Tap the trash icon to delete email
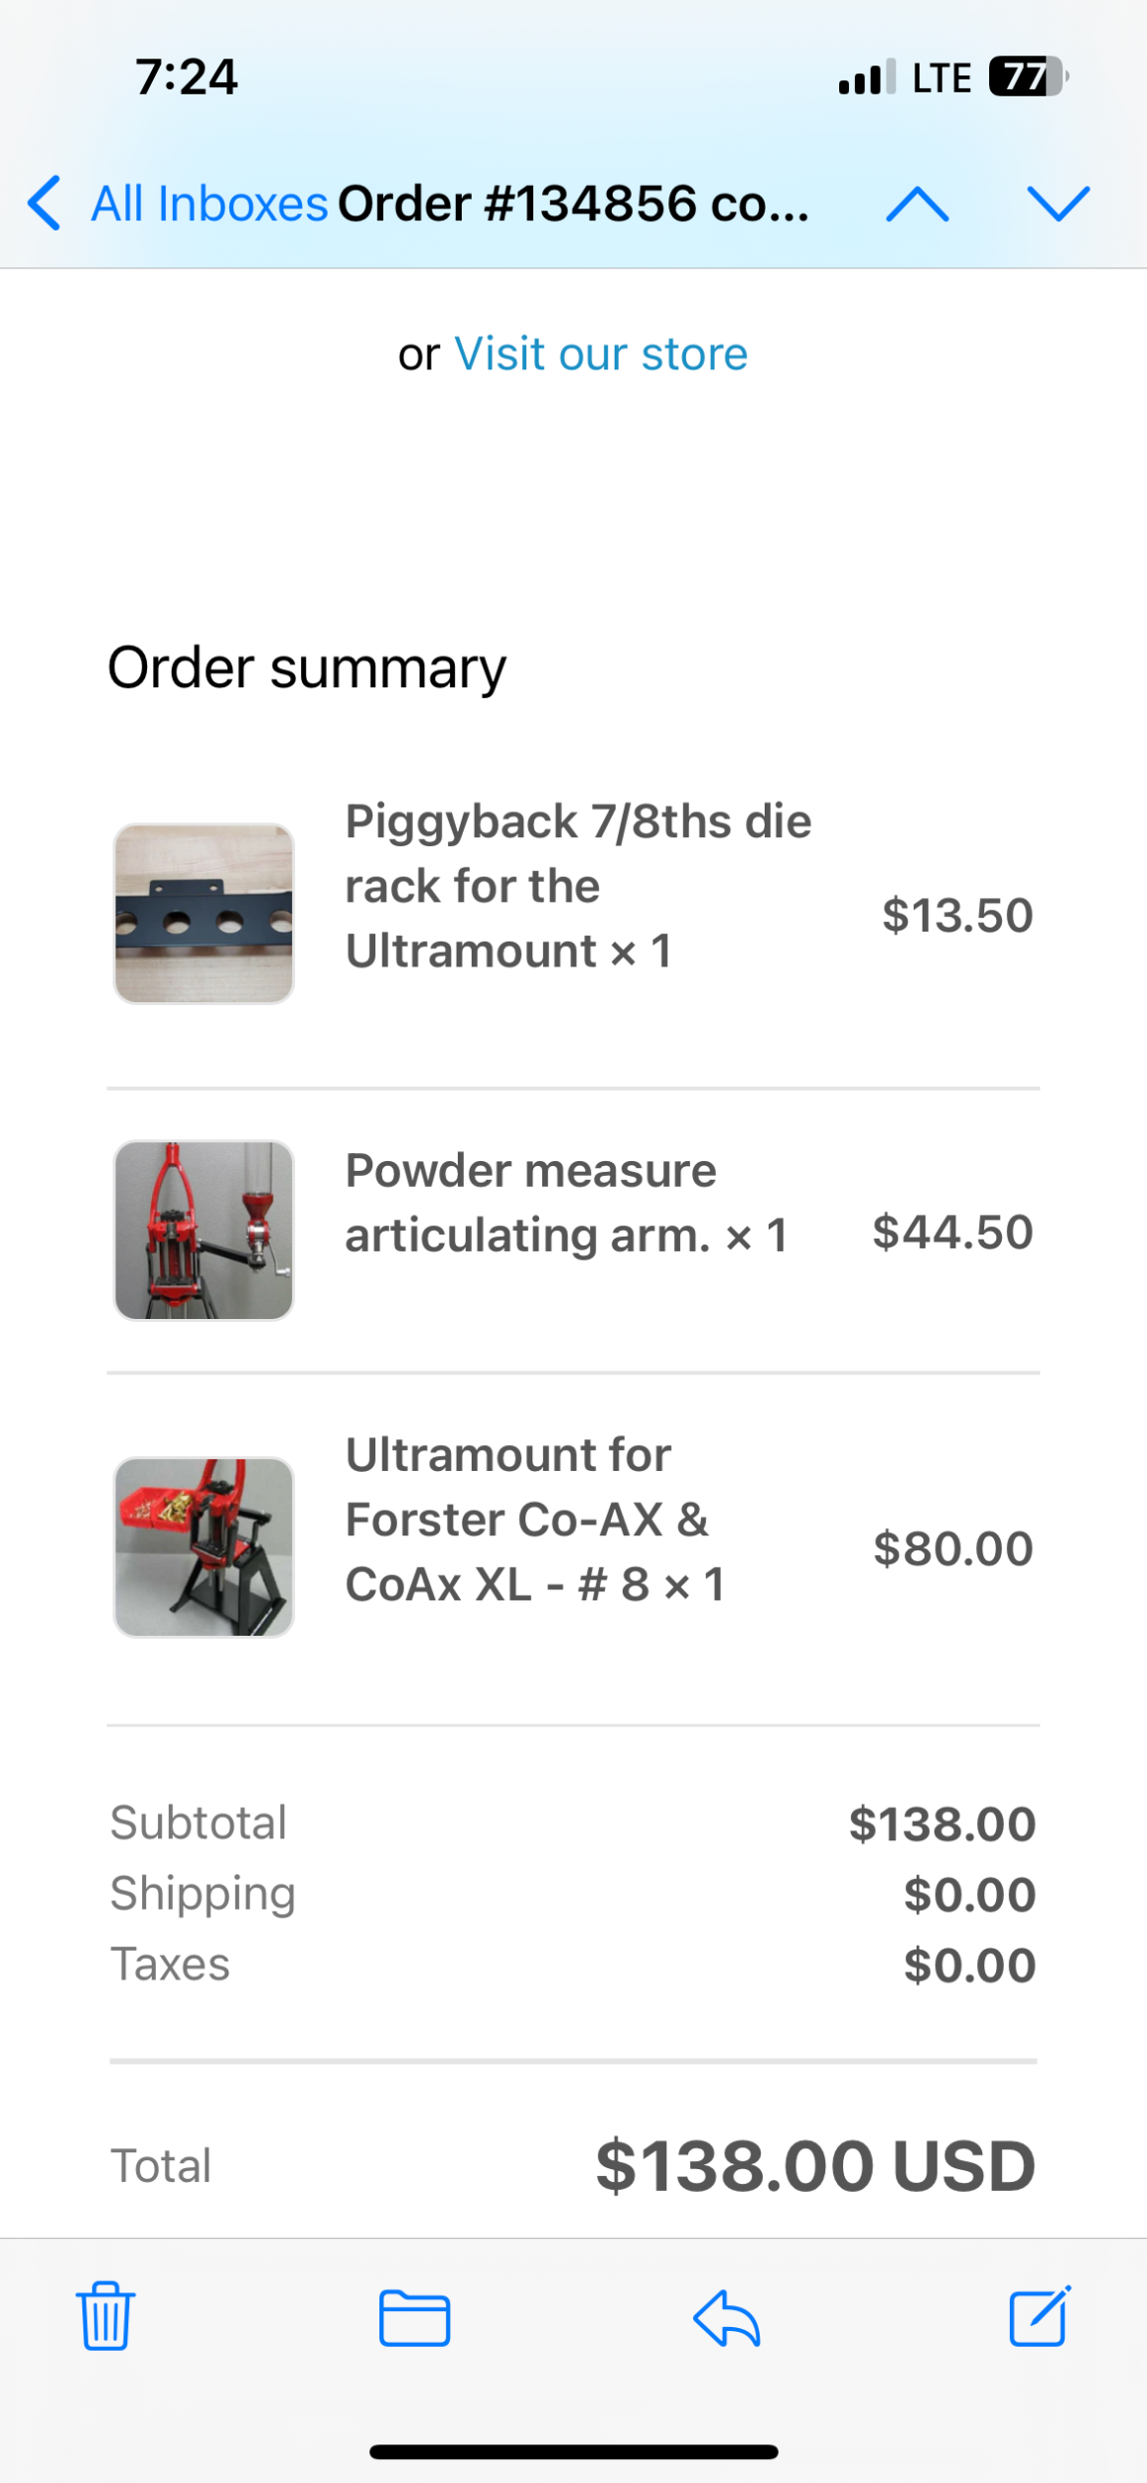The height and width of the screenshot is (2483, 1147). pyautogui.click(x=105, y=2317)
